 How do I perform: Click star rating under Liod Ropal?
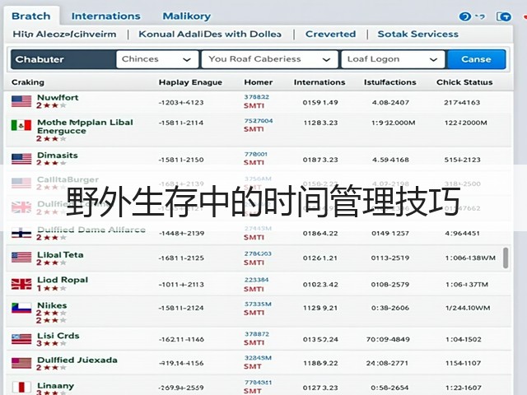point(51,288)
